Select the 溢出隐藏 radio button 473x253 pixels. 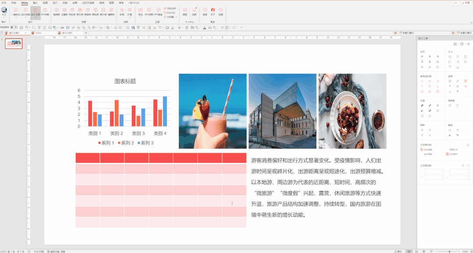pyautogui.click(x=422, y=154)
